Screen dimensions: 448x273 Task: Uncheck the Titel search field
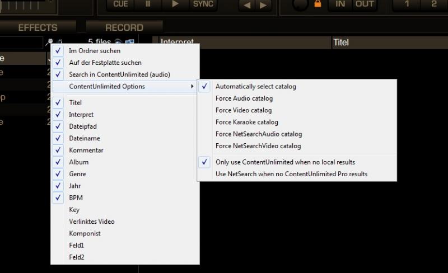(125, 103)
